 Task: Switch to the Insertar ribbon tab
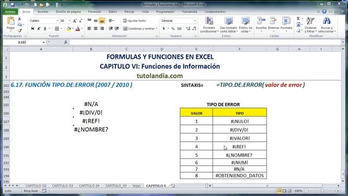tap(43, 11)
